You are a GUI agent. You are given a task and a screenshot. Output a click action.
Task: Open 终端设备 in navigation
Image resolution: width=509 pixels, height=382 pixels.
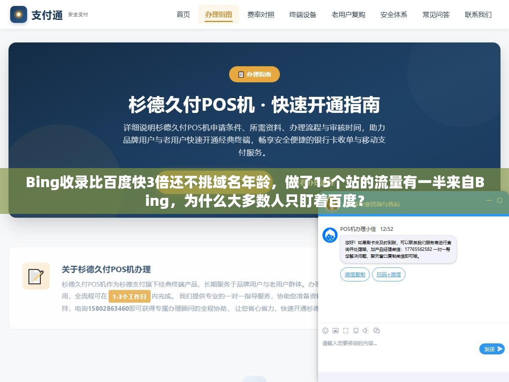click(303, 14)
